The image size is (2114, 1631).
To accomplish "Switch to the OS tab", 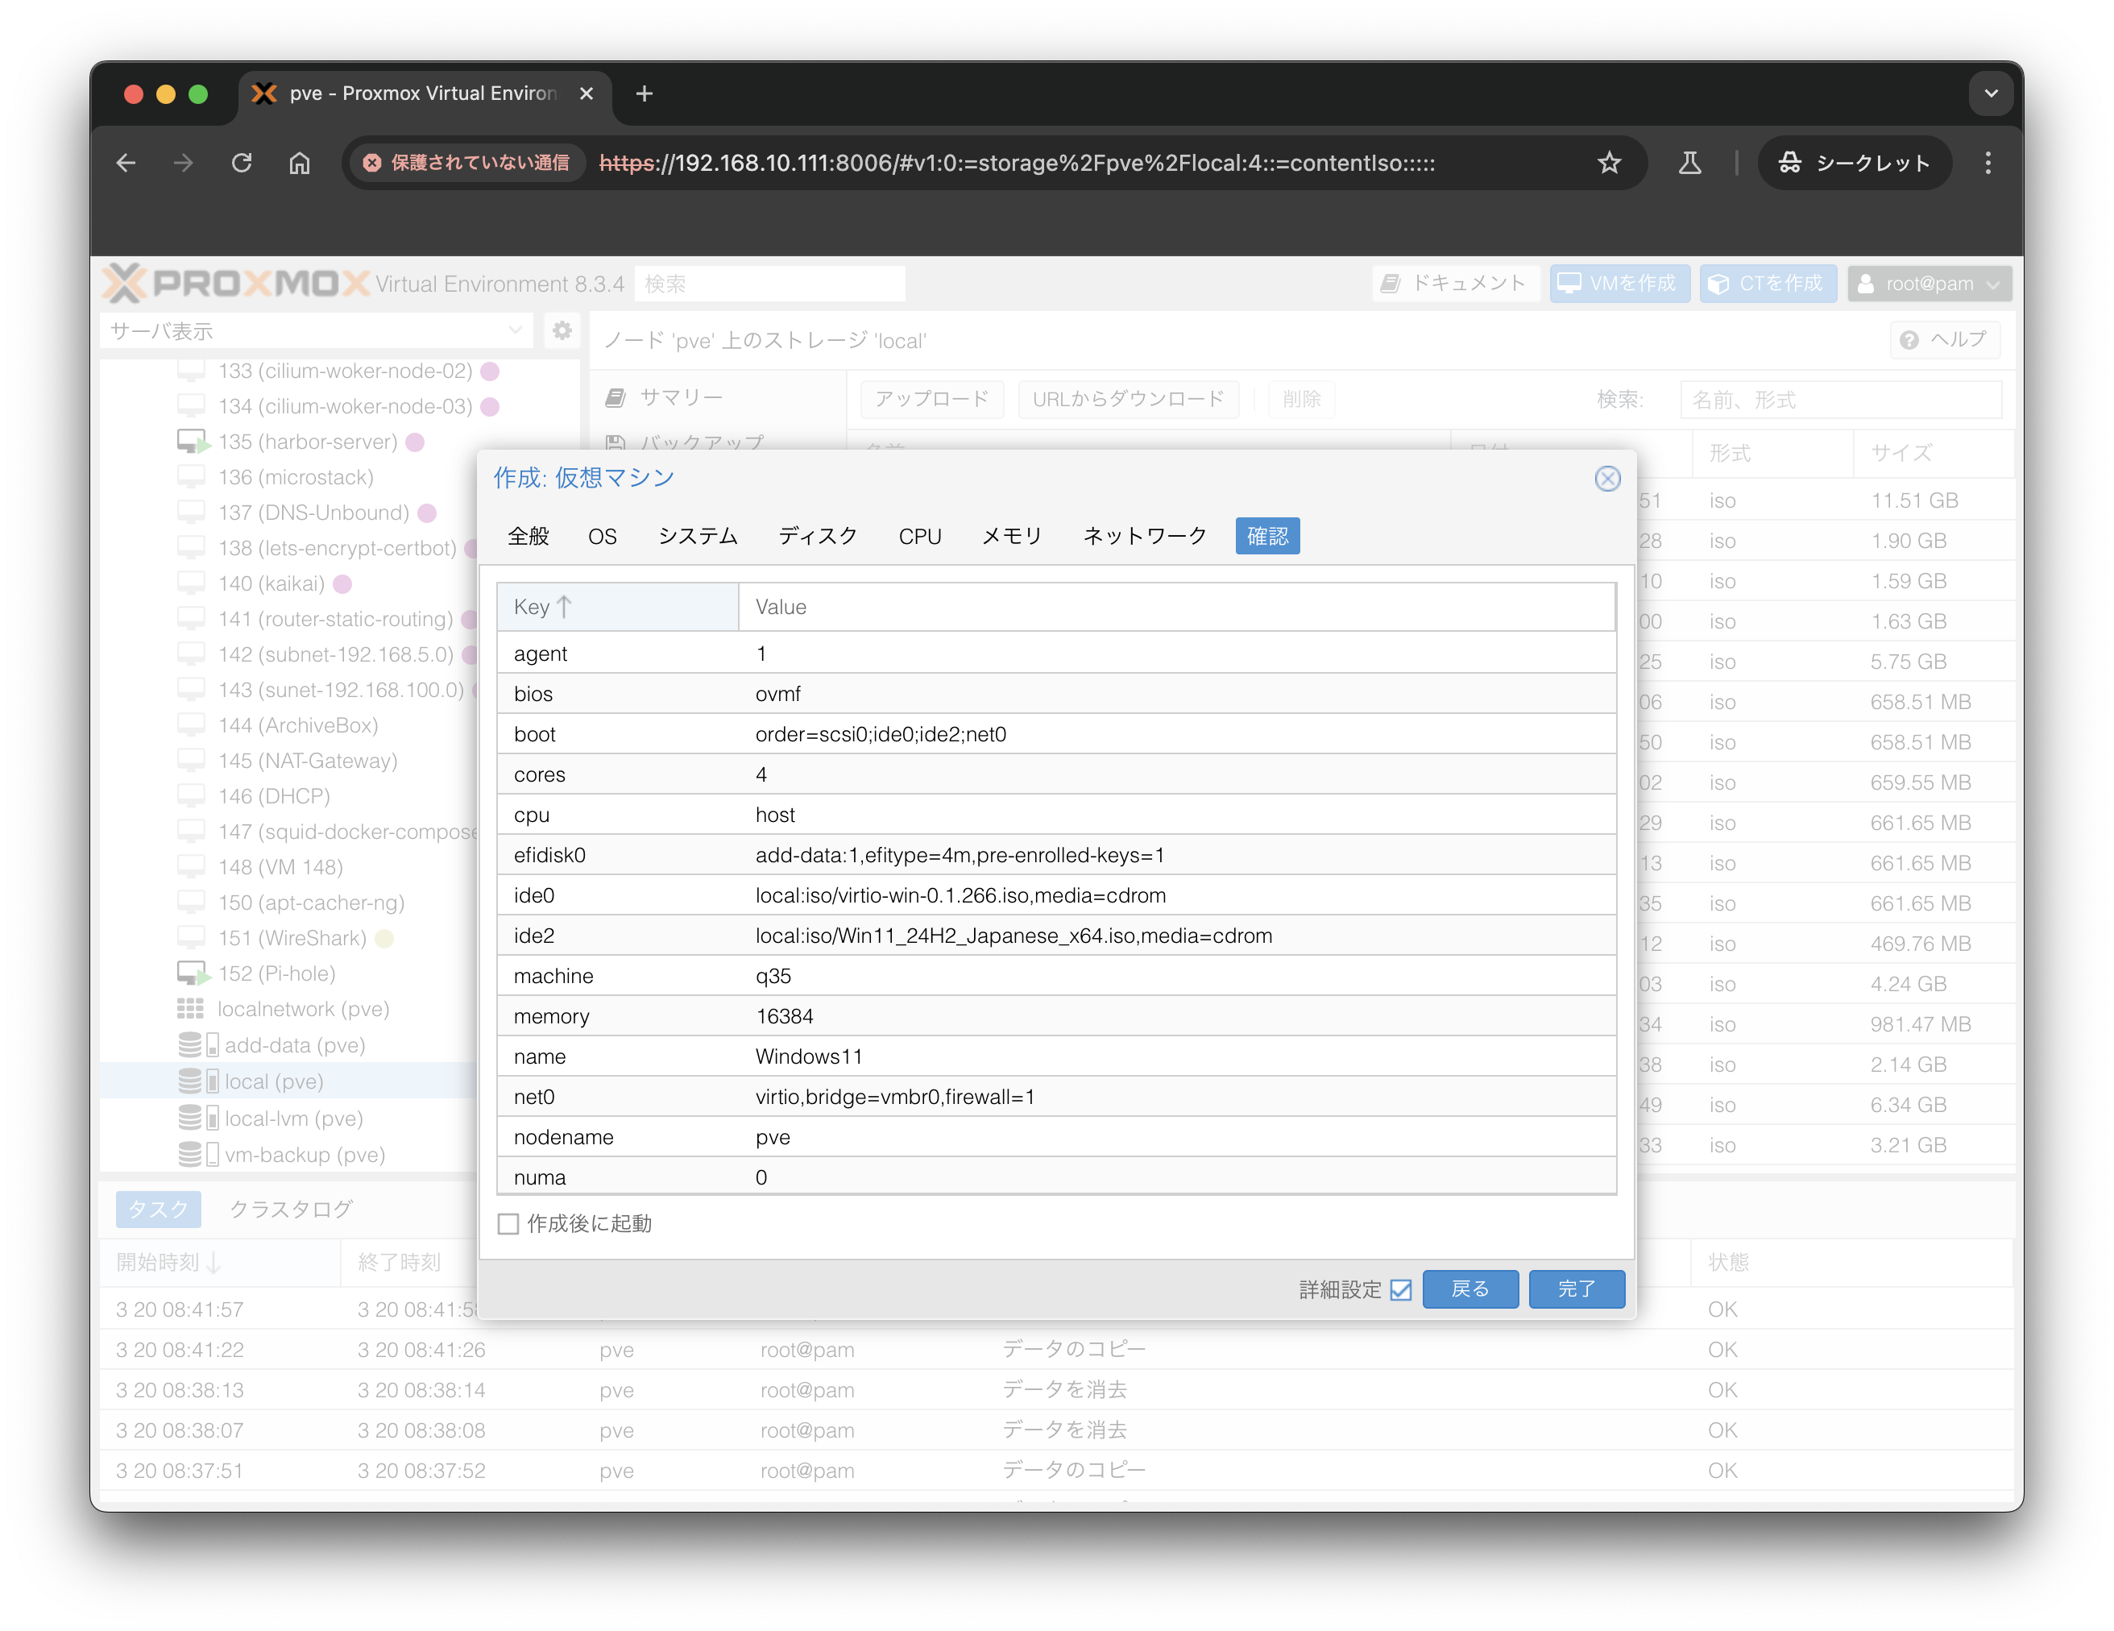I will coord(602,536).
